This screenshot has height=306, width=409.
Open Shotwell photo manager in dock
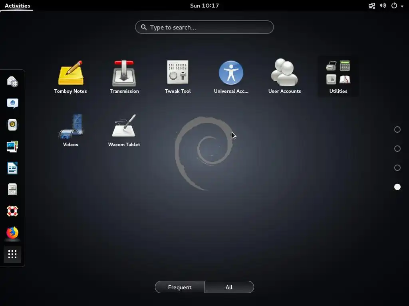(12, 147)
